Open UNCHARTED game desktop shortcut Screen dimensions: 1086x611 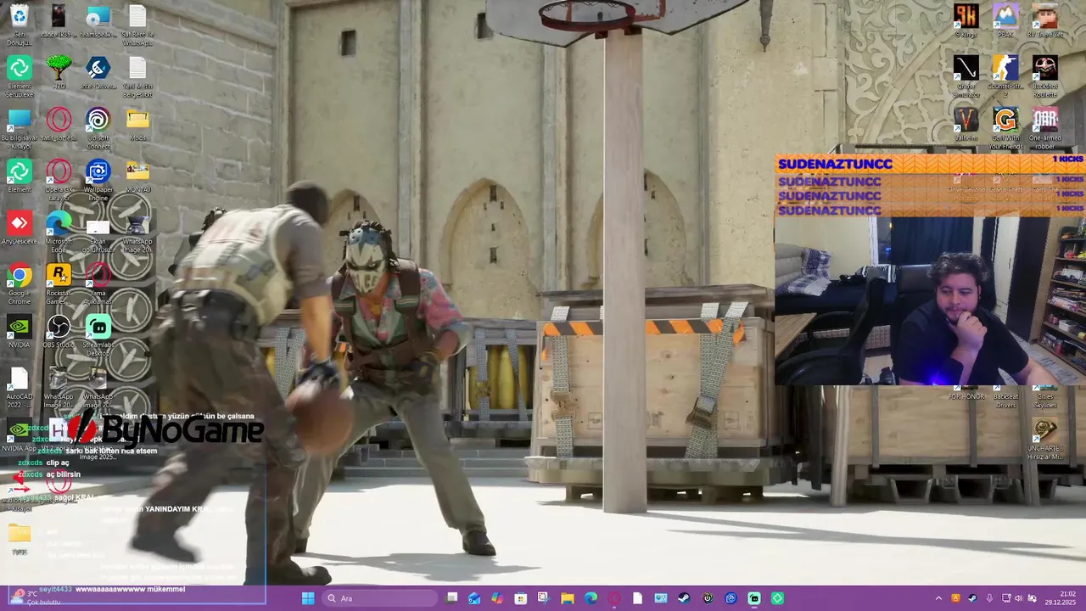coord(1044,440)
